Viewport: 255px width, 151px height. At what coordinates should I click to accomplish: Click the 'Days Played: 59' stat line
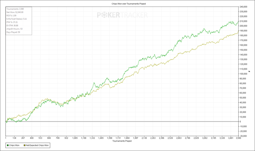13,32
